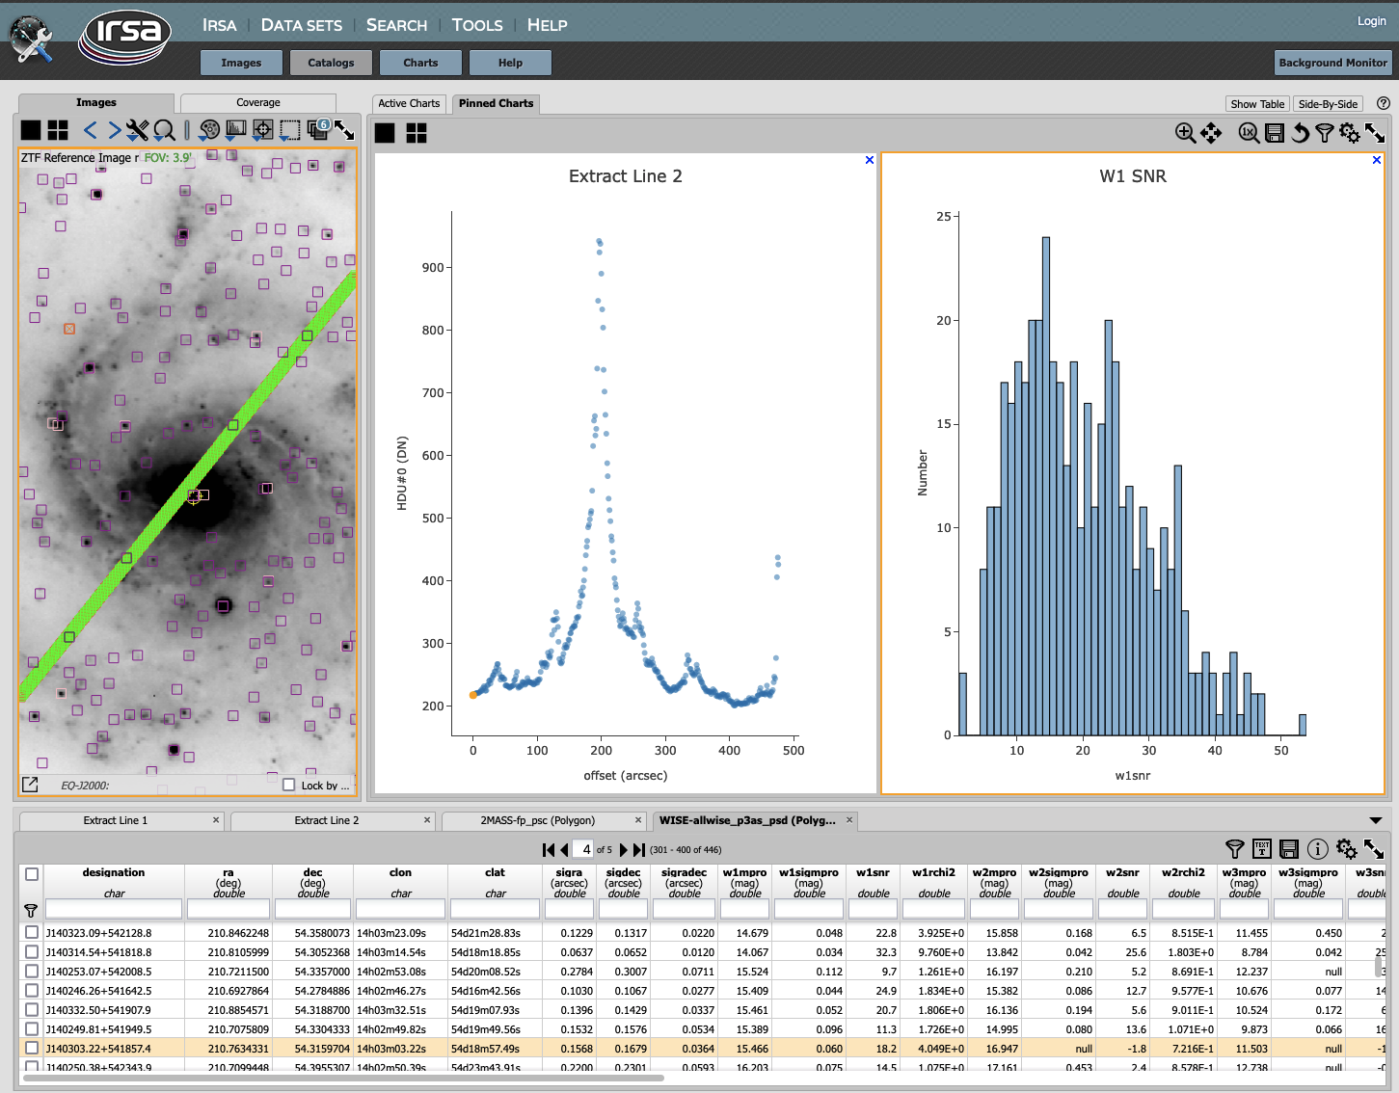Go to previous image with left arrow

90,129
